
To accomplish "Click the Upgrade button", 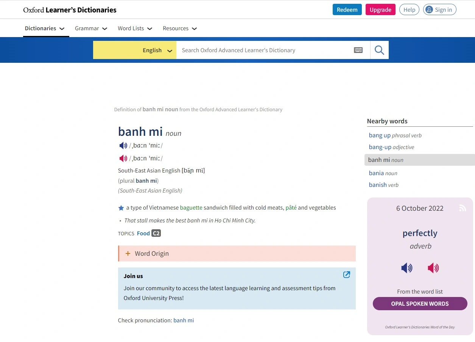I will tap(380, 9).
